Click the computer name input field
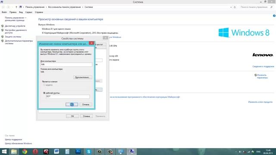276x155 pixels. pos(66,65)
